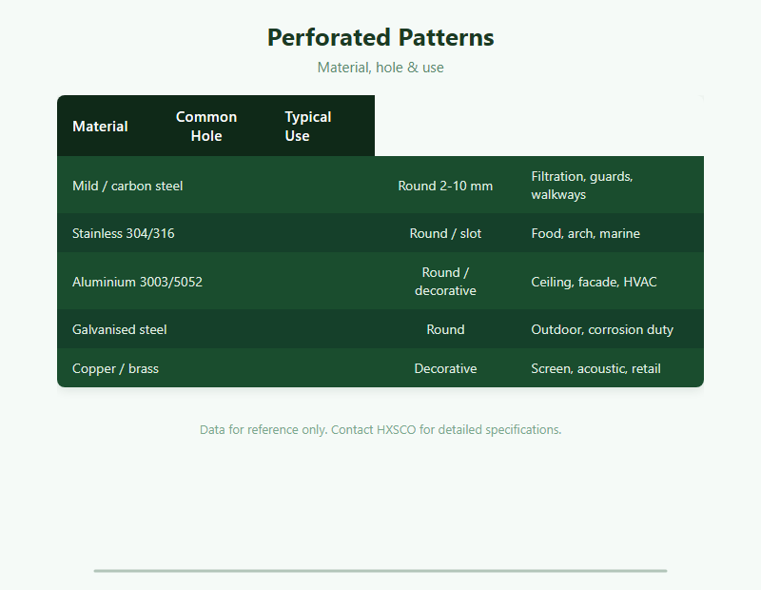Click the 'Round 2-10 mm' cell
The width and height of the screenshot is (761, 590).
point(445,186)
